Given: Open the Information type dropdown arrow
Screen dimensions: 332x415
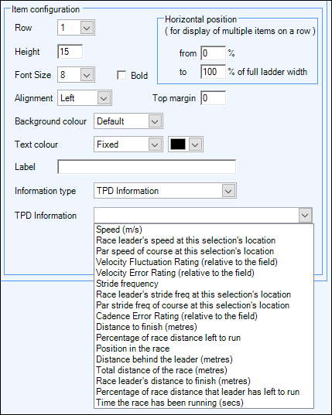Looking at the screenshot, I should pyautogui.click(x=228, y=191).
